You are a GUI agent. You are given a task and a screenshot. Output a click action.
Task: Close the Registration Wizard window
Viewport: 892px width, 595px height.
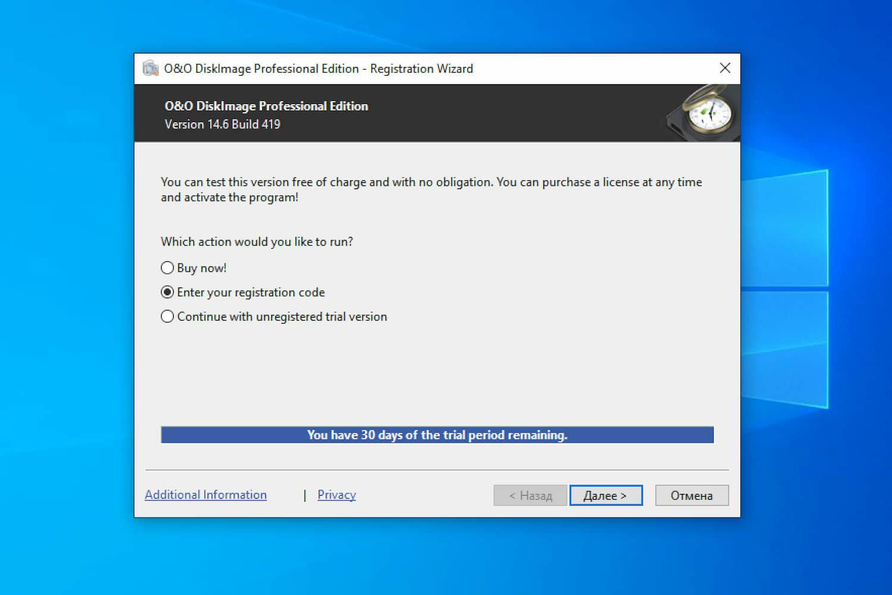coord(725,68)
